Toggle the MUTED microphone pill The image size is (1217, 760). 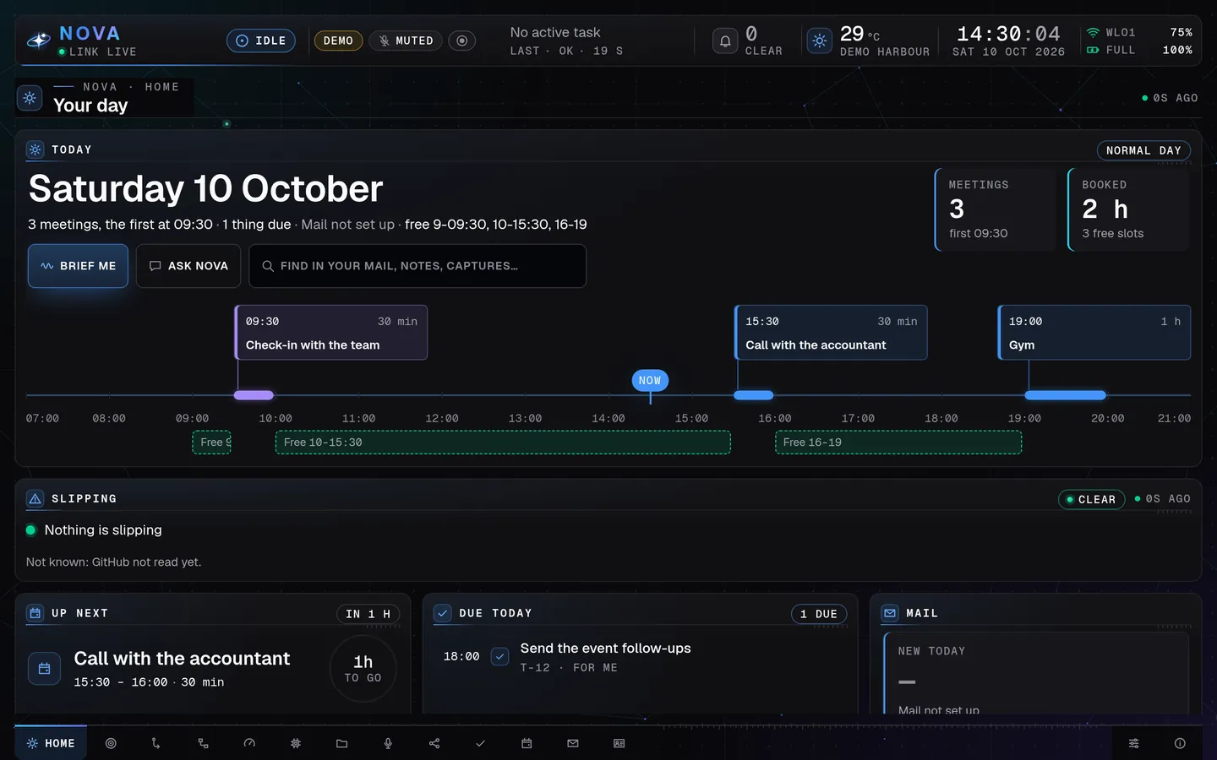tap(406, 41)
